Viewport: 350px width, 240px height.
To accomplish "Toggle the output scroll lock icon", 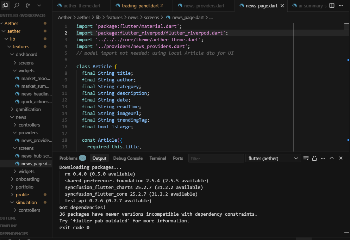I will click(x=314, y=158).
